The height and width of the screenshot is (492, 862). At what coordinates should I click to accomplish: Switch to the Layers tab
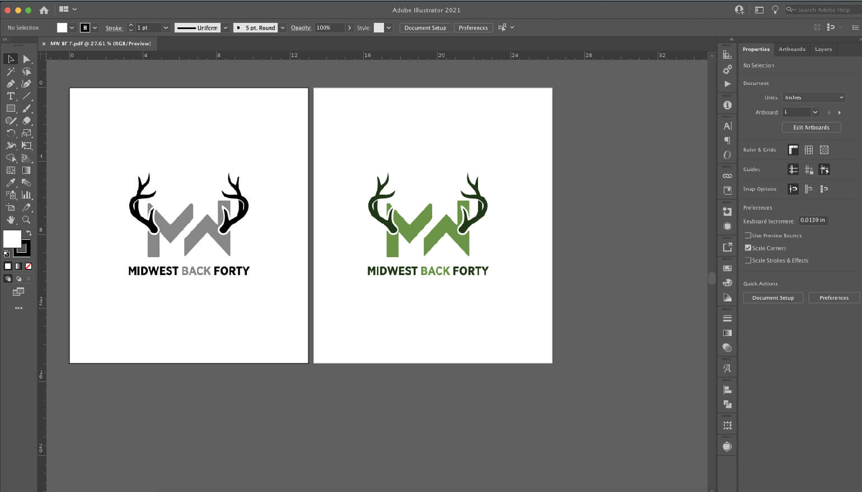point(823,49)
